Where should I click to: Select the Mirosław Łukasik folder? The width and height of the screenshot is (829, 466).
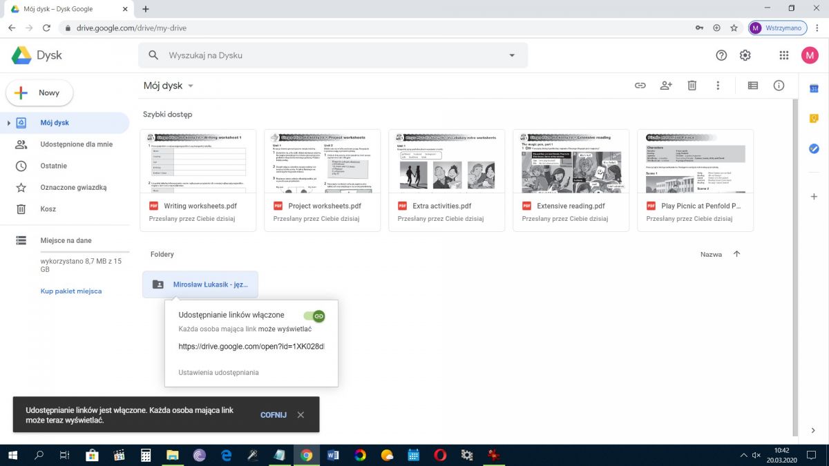coord(200,284)
